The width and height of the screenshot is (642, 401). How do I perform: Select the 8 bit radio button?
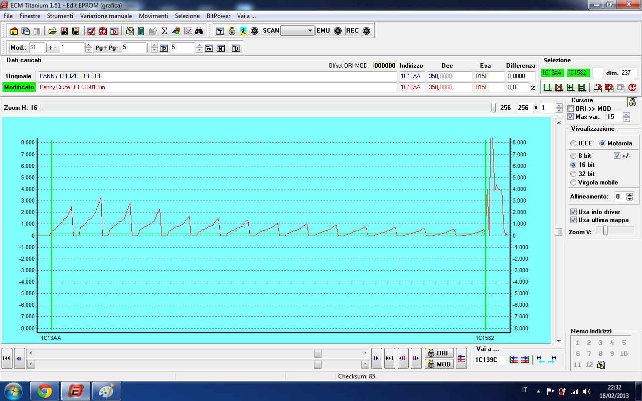click(573, 156)
